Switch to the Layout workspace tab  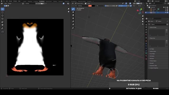pyautogui.click(x=25, y=1)
